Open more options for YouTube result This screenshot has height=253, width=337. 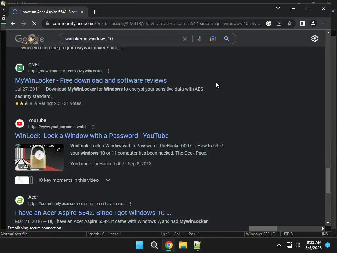click(x=93, y=127)
